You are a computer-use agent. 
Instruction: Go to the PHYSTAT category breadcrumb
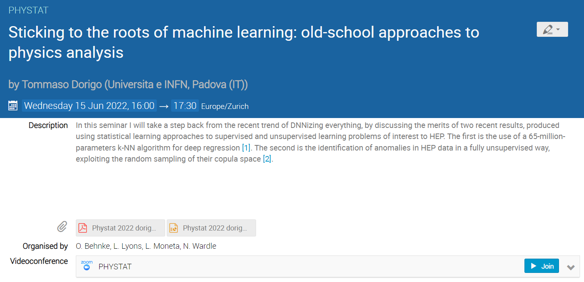pos(28,10)
